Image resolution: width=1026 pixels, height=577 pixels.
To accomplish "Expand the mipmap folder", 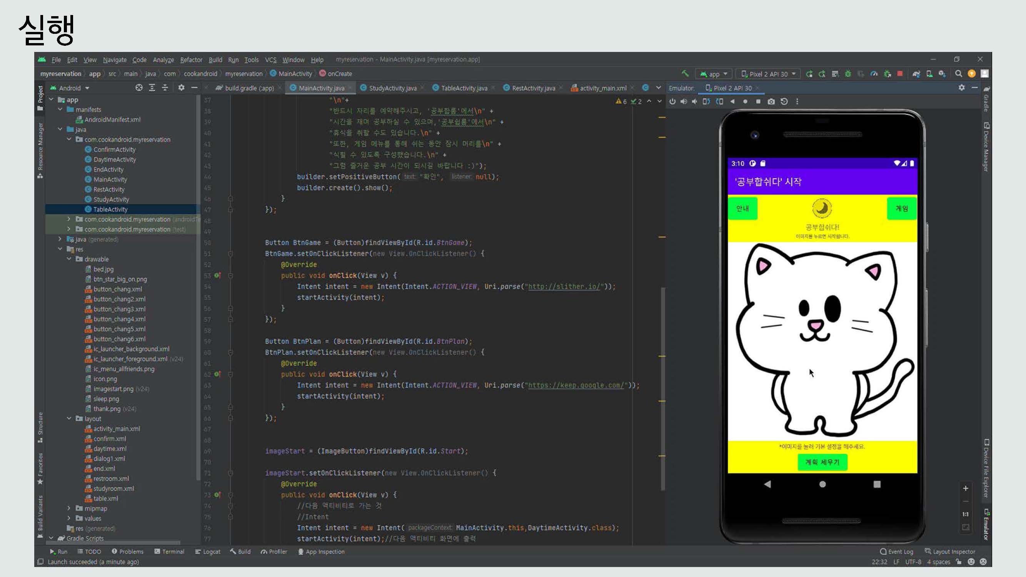I will (69, 508).
